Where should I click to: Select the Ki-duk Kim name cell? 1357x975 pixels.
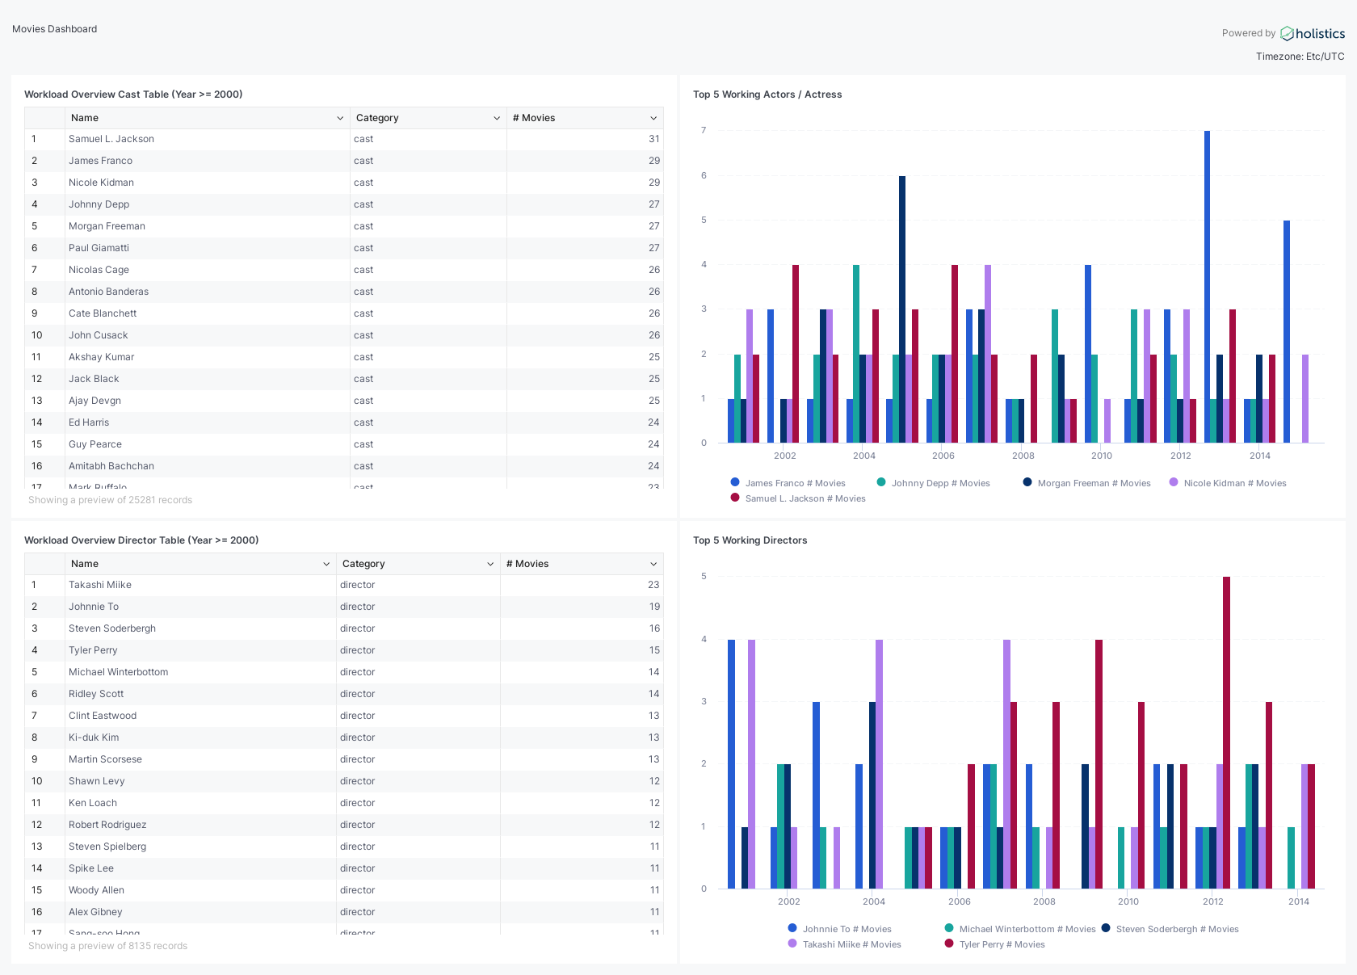click(x=200, y=738)
